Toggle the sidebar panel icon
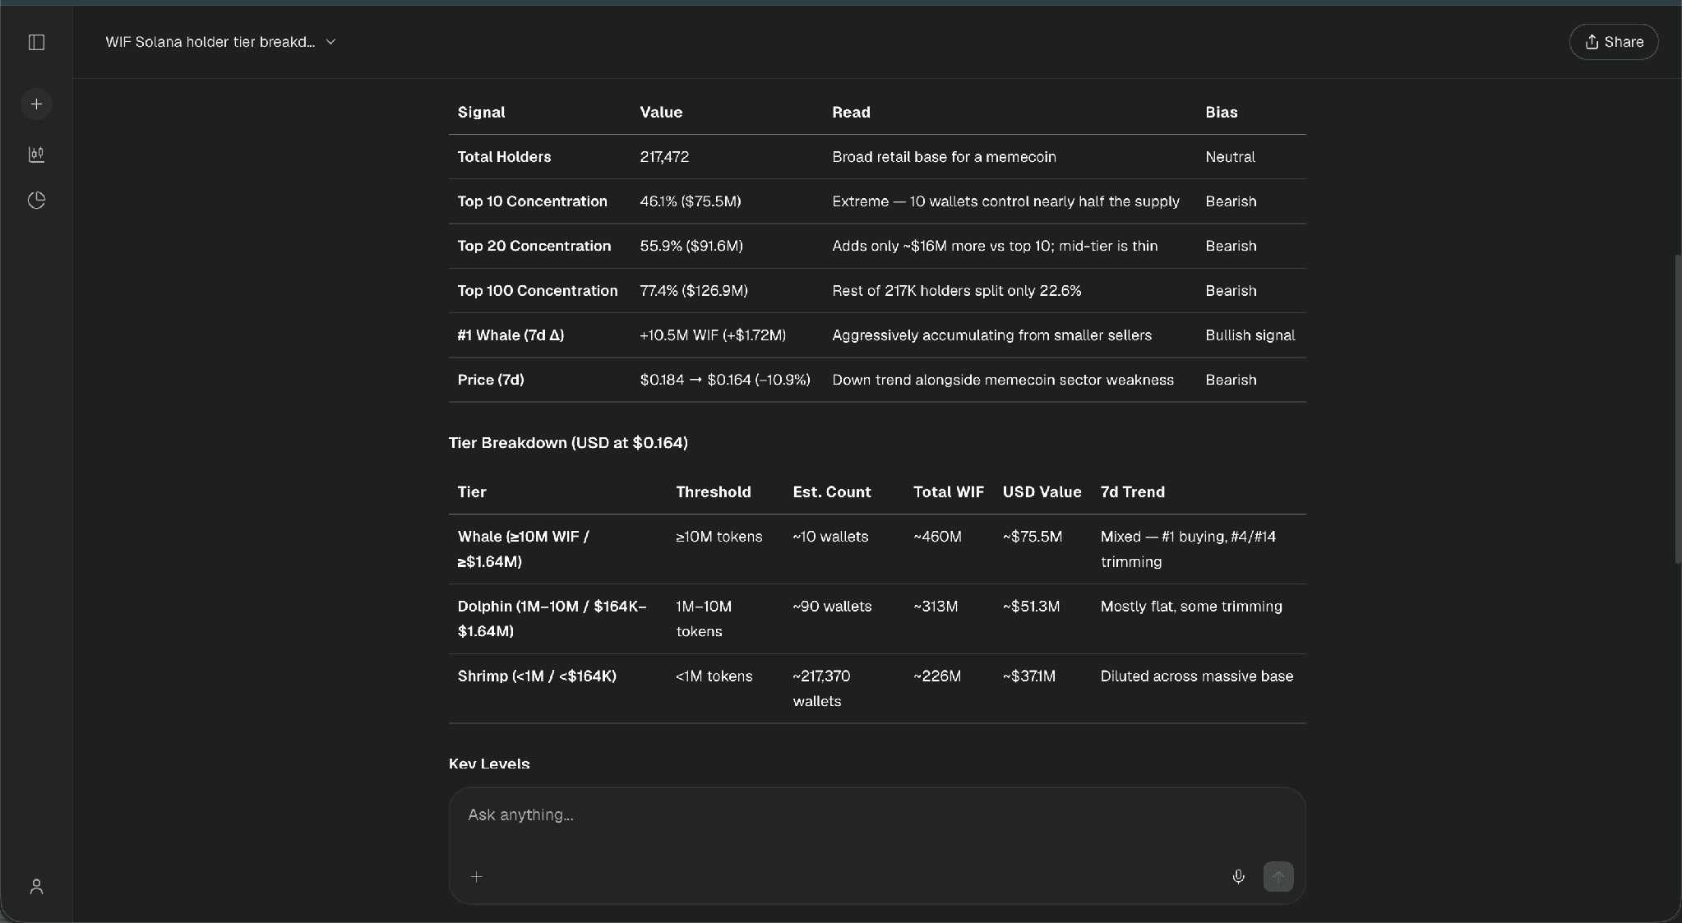Viewport: 1682px width, 923px height. click(36, 42)
